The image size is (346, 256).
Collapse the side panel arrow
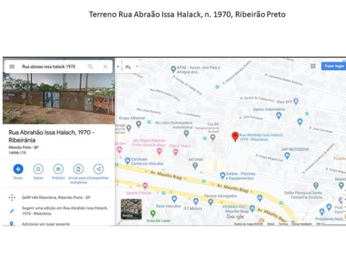pyautogui.click(x=118, y=66)
